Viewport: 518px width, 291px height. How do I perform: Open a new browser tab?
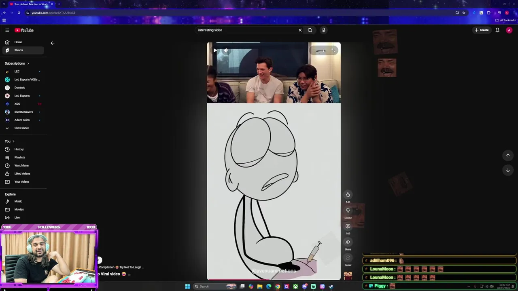tap(59, 4)
